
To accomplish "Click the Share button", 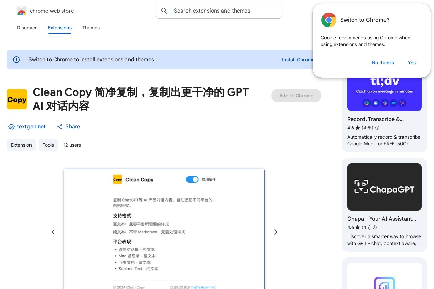I will click(x=68, y=127).
